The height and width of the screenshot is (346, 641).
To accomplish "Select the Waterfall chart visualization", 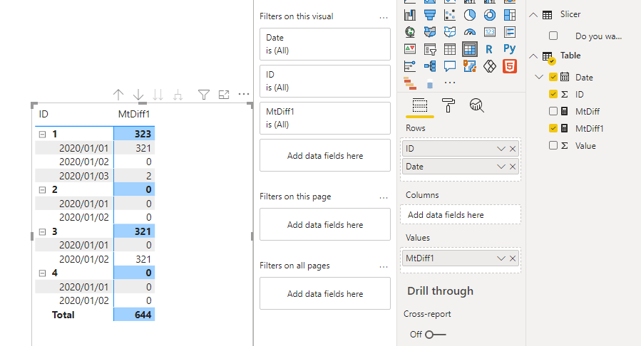I will pos(410,15).
